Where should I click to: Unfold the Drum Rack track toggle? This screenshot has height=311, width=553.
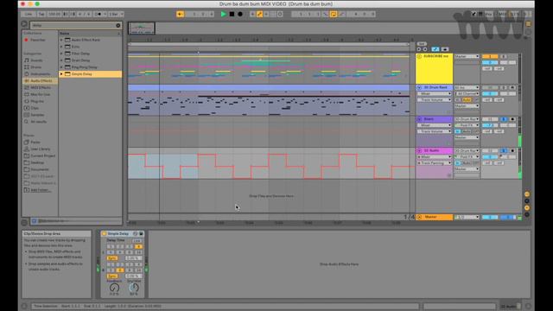(x=419, y=87)
